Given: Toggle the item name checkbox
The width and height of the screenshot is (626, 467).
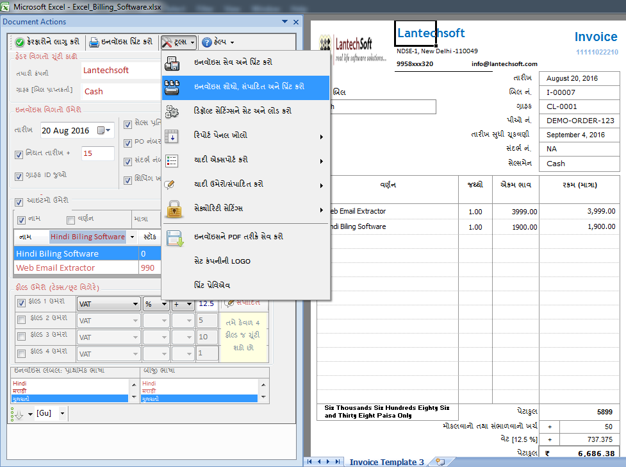Looking at the screenshot, I should 22,220.
